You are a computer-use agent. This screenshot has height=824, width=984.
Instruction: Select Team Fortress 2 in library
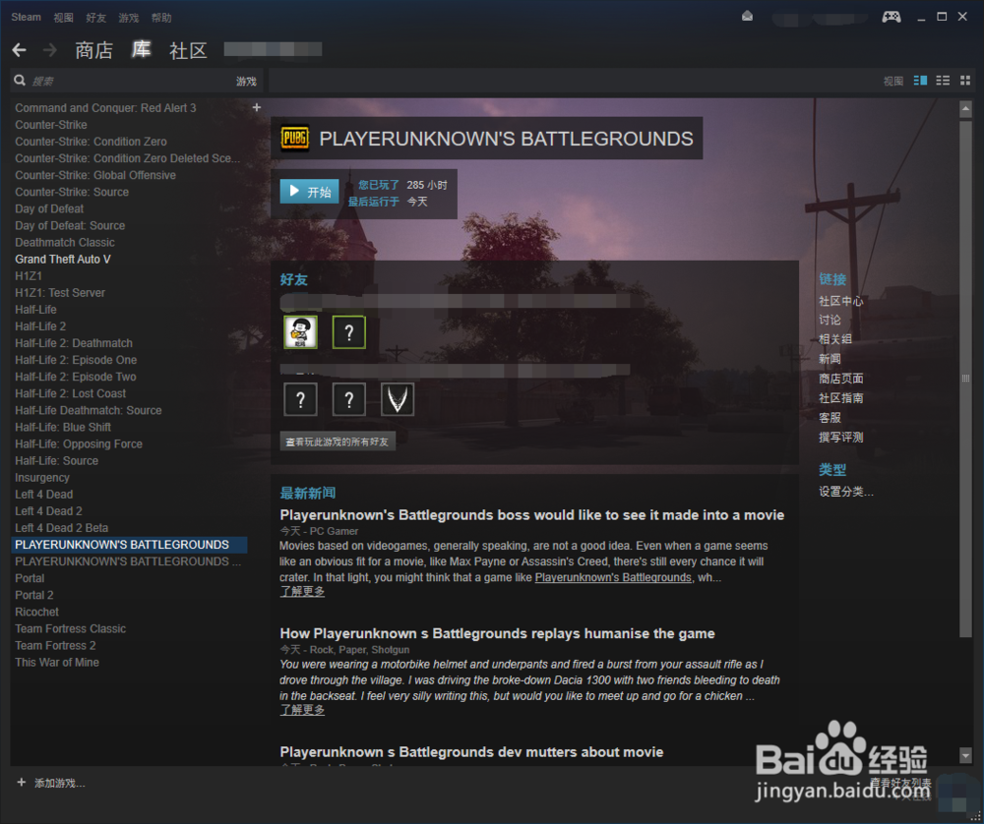tap(55, 645)
